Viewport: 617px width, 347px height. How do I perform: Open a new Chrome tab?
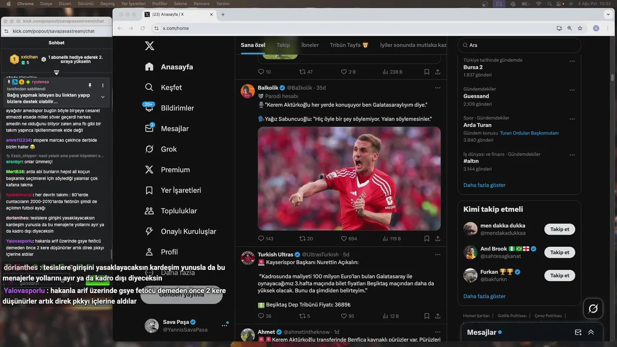pyautogui.click(x=223, y=14)
